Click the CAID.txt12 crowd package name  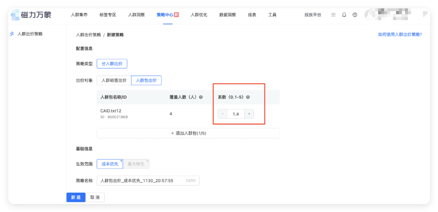[x=111, y=111]
